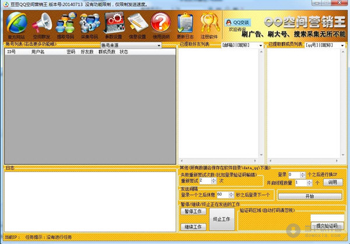Decrease the 重新尝试 retry count spinner

click(213, 182)
